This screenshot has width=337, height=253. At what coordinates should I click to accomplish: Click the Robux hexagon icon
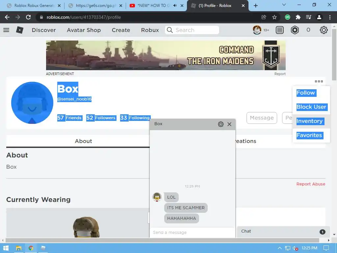(295, 30)
